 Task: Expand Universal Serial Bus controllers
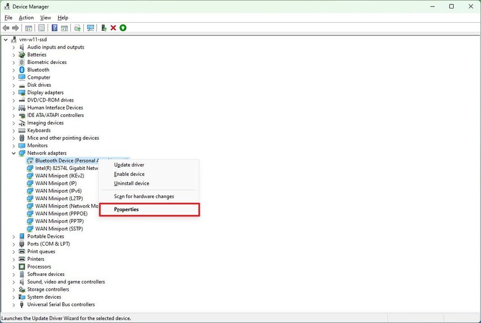click(13, 304)
